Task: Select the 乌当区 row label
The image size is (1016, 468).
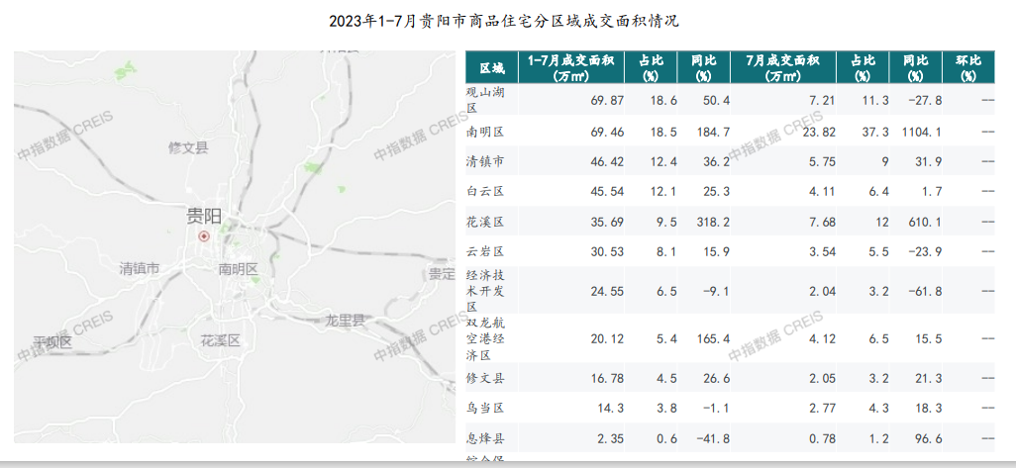Action: pyautogui.click(x=485, y=408)
